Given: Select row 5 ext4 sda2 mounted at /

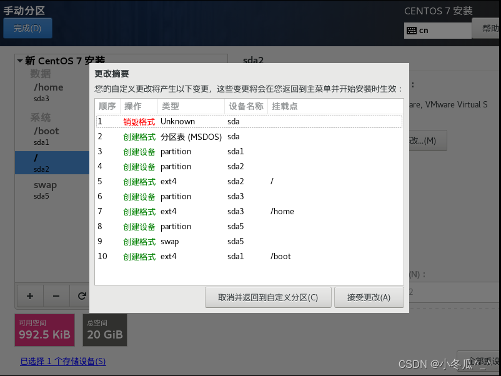Looking at the screenshot, I should 249,182.
